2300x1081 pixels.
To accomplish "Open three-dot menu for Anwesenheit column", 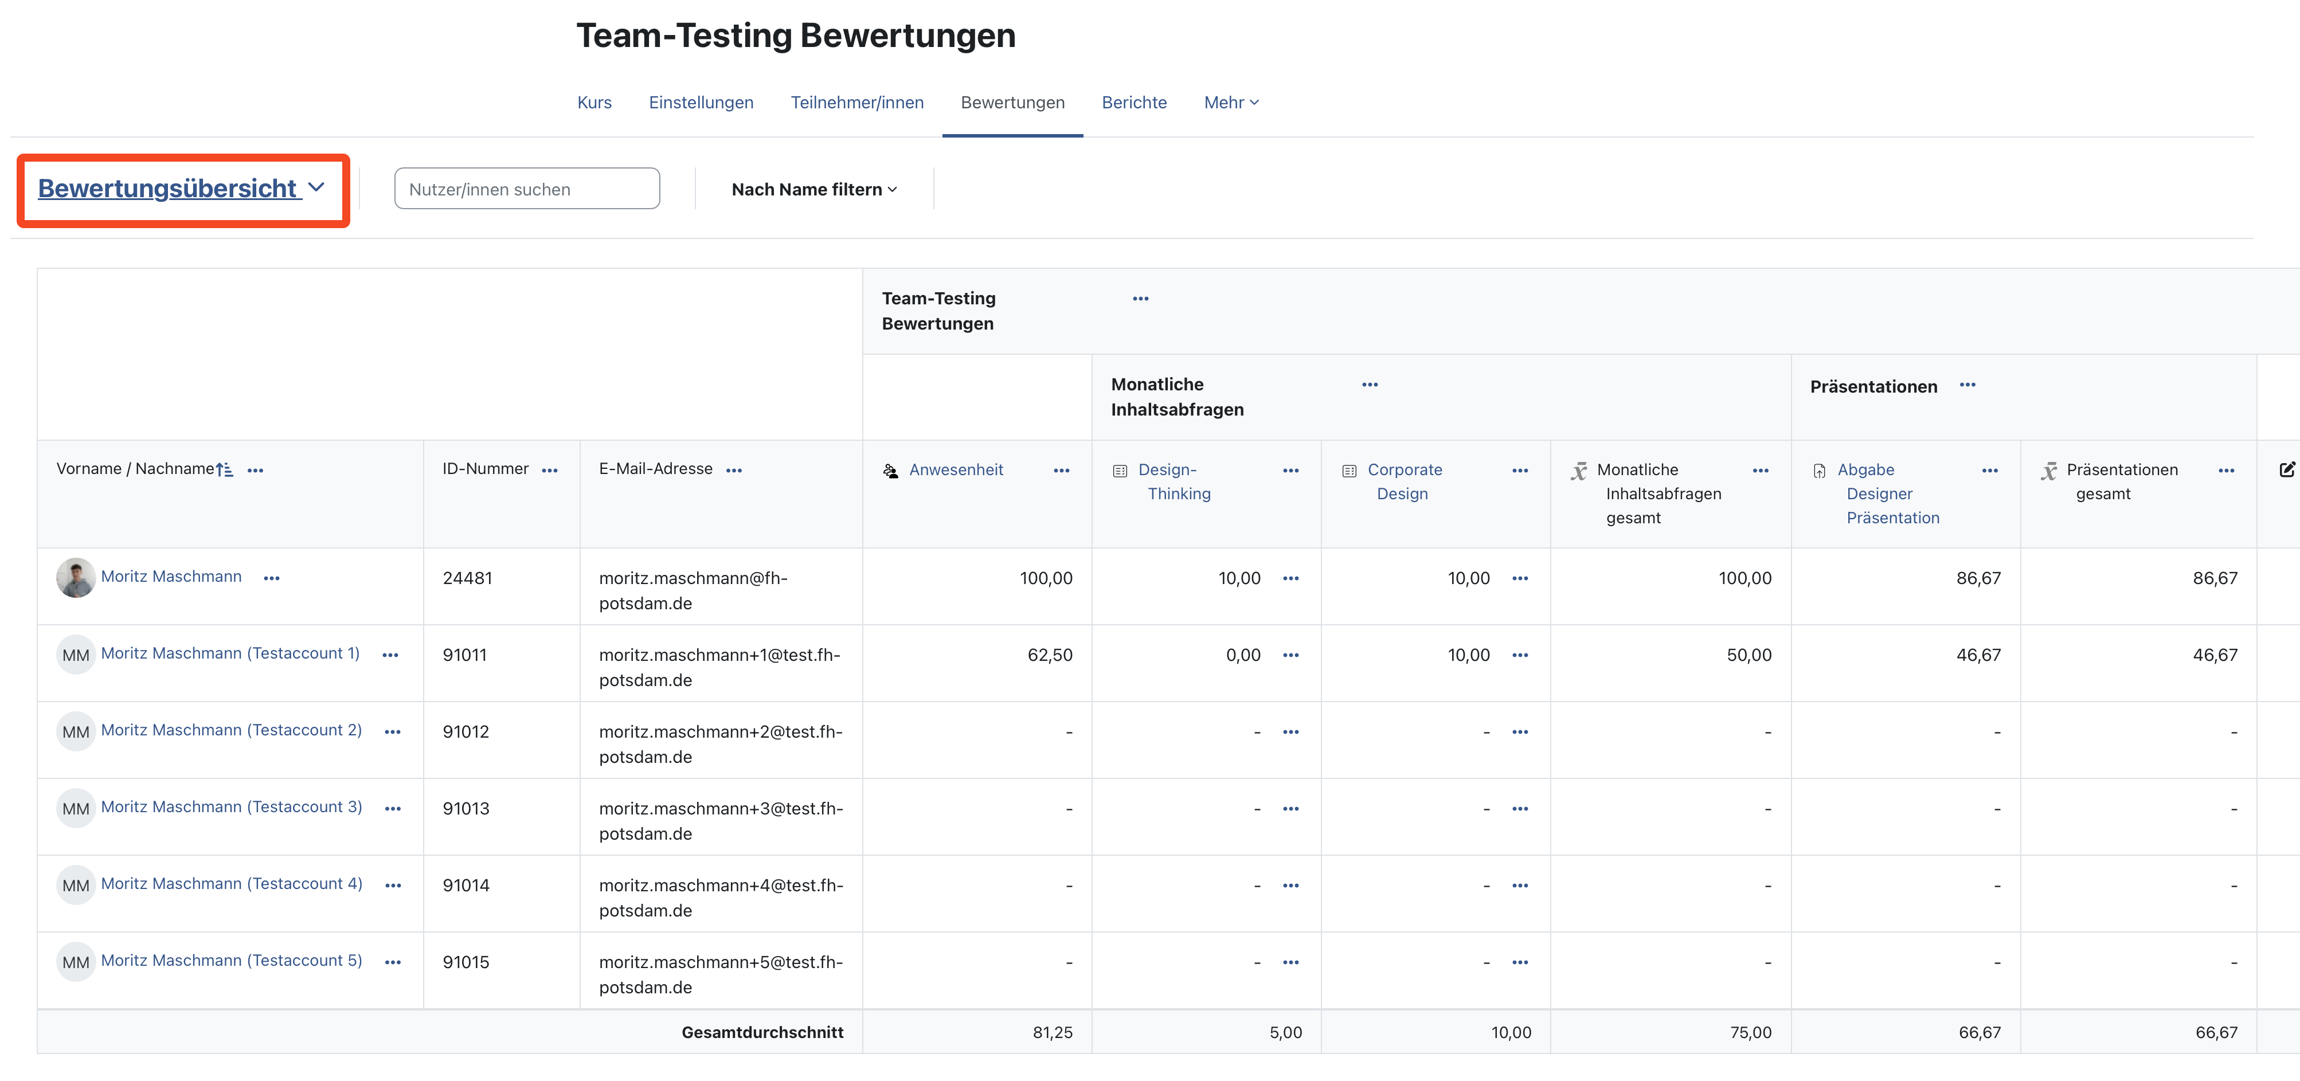I will coord(1061,471).
